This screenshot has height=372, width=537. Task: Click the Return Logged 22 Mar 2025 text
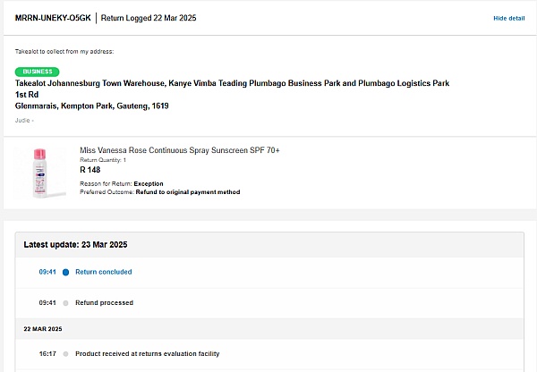pos(149,18)
